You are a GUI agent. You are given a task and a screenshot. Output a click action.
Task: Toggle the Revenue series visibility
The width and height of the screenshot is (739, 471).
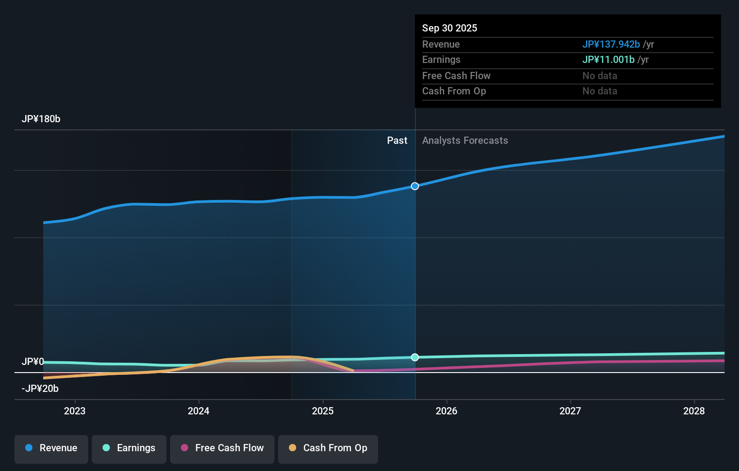pos(51,448)
